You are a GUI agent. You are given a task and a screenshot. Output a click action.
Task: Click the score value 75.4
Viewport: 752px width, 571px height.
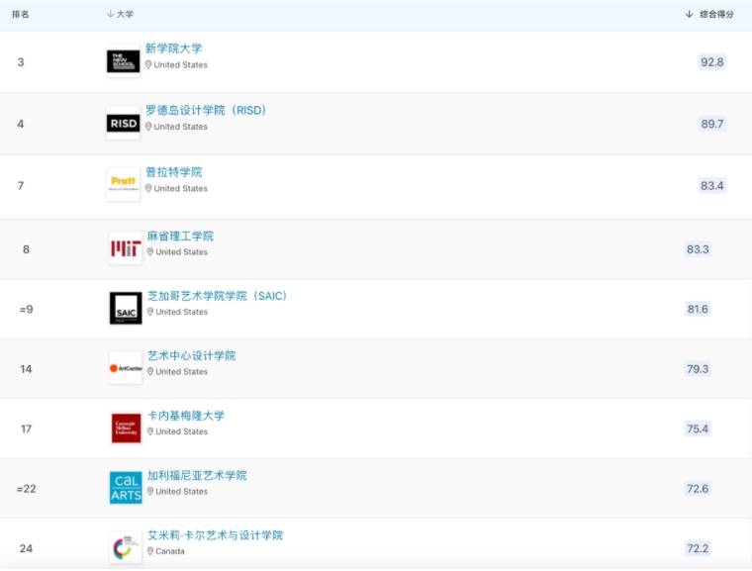point(698,428)
